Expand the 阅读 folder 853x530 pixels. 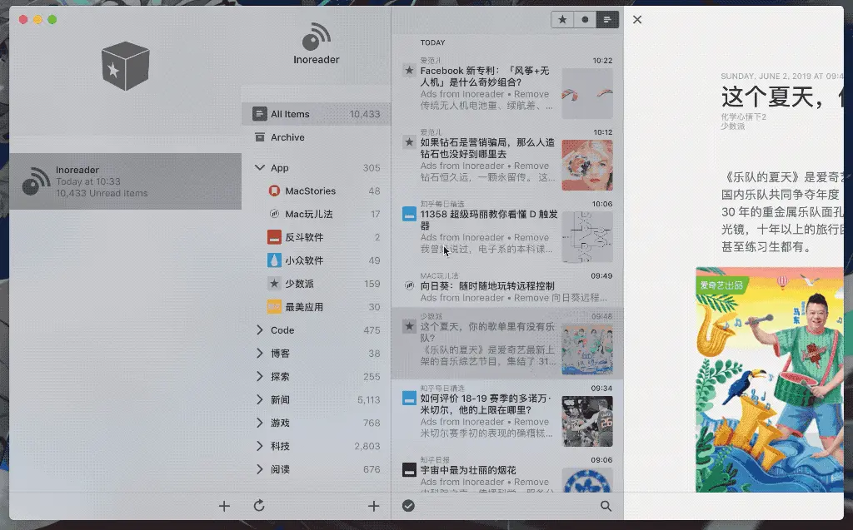pyautogui.click(x=260, y=469)
